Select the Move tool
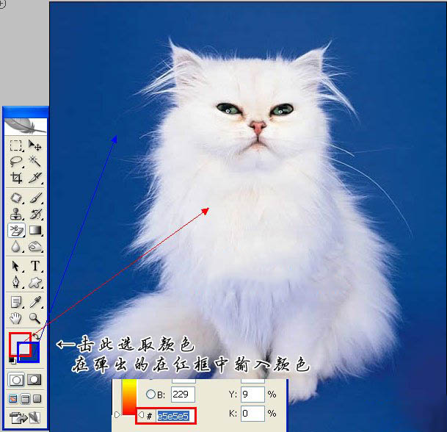The height and width of the screenshot is (432, 447). tap(34, 145)
